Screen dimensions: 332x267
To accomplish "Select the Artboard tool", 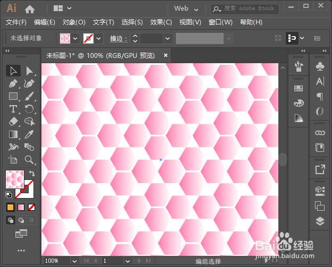I will (13, 160).
